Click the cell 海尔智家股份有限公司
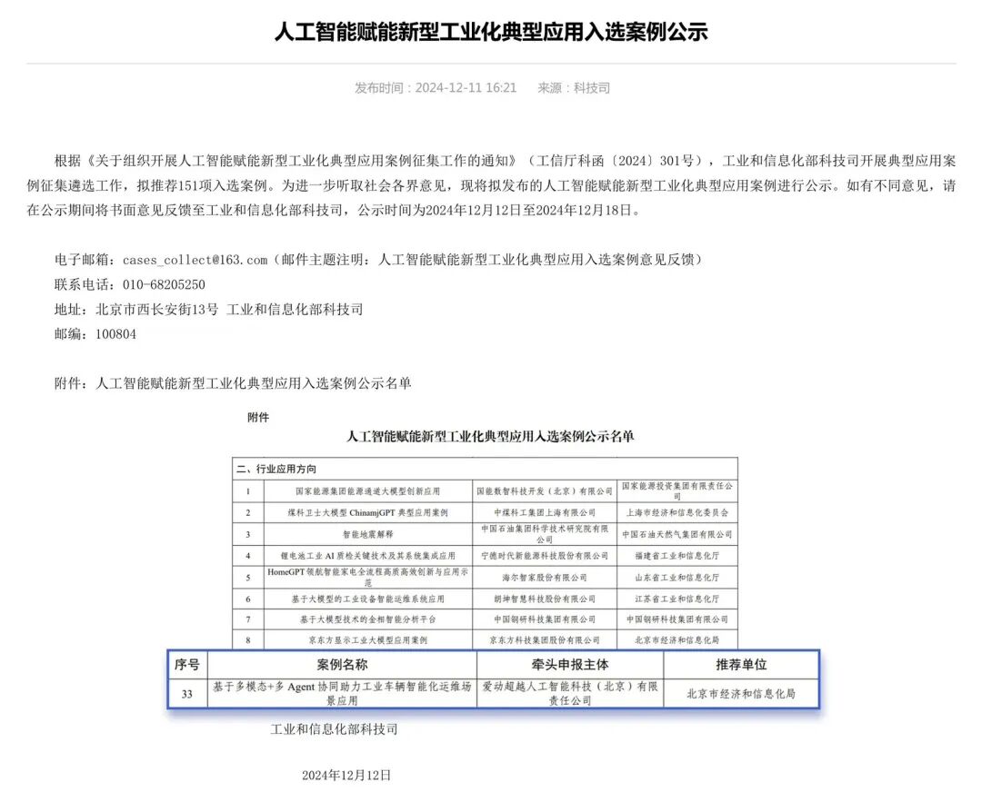Image resolution: width=982 pixels, height=802 pixels. click(x=545, y=578)
